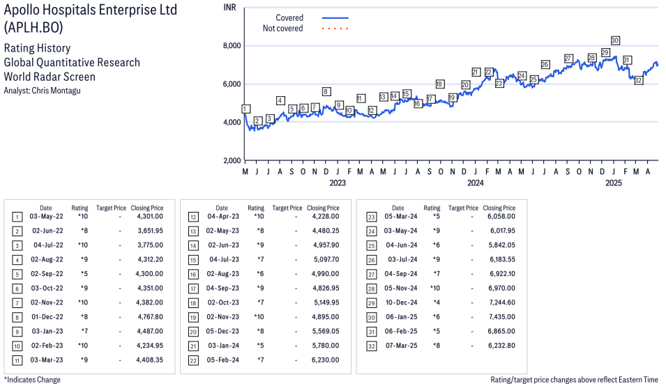
Task: Click the date 05-Mar-24
Action: click(x=401, y=217)
